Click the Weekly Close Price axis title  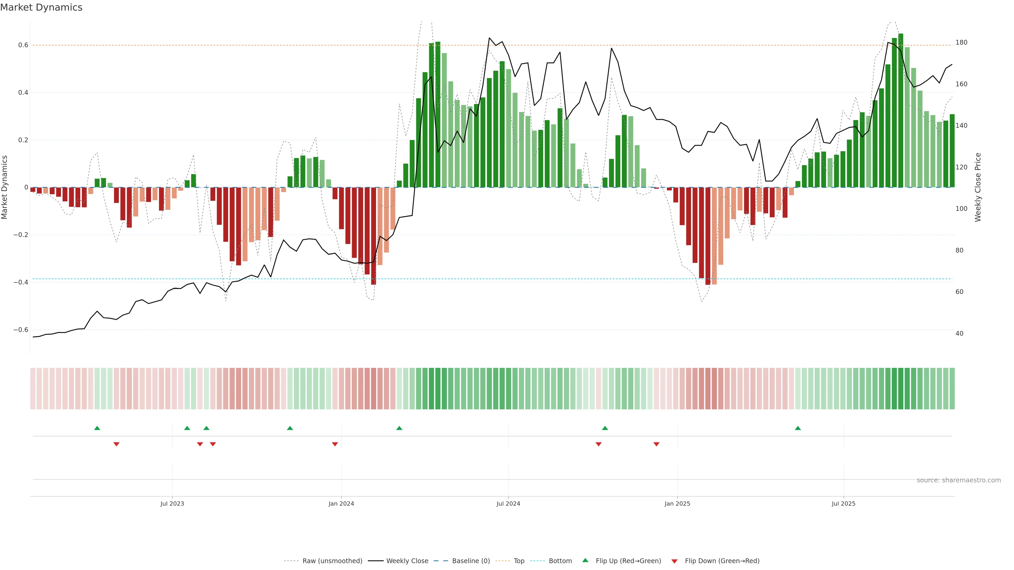(x=978, y=187)
